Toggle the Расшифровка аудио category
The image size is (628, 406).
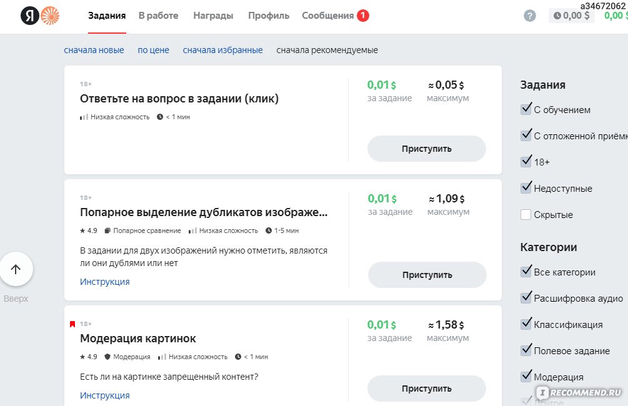[x=526, y=297]
